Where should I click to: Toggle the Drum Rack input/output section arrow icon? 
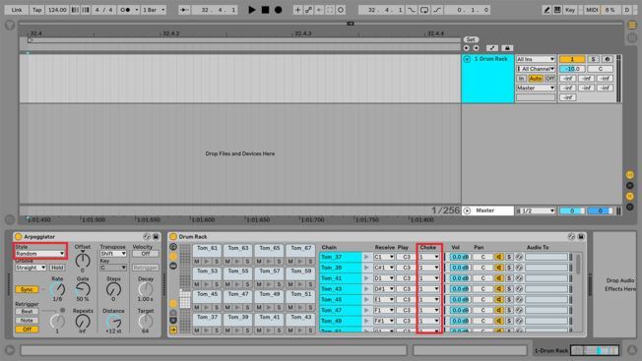(173, 330)
